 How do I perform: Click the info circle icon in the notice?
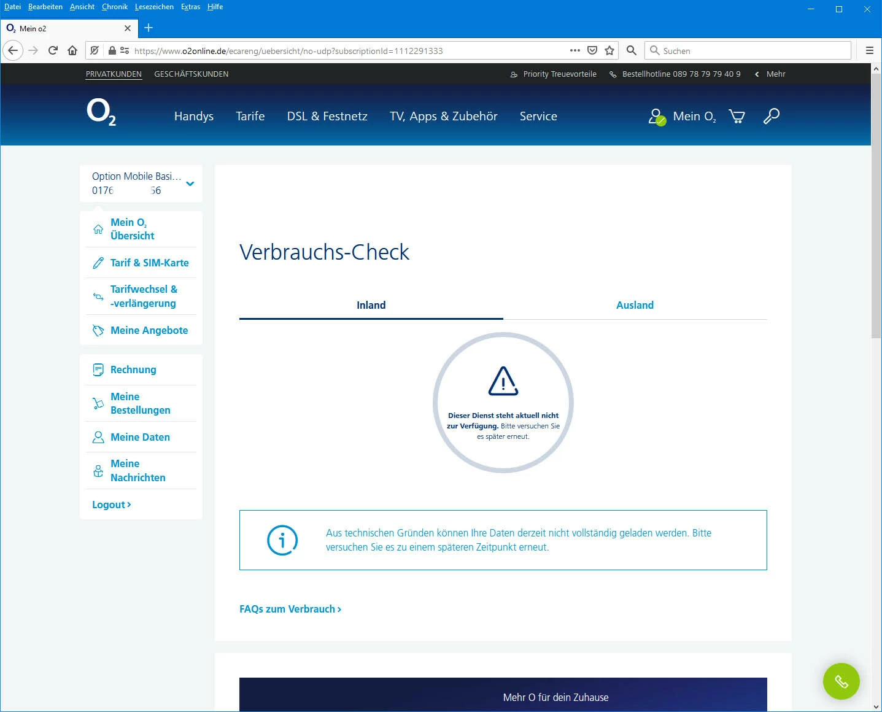[282, 540]
